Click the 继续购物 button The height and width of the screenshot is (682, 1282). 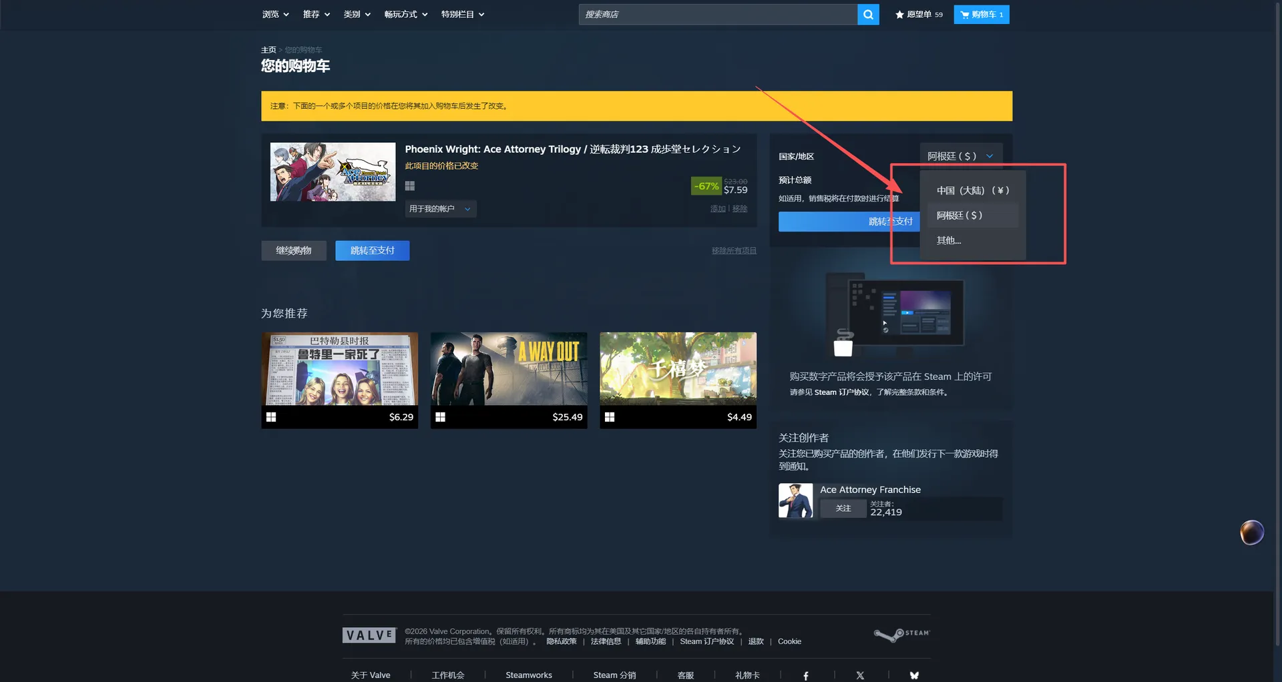tap(294, 250)
